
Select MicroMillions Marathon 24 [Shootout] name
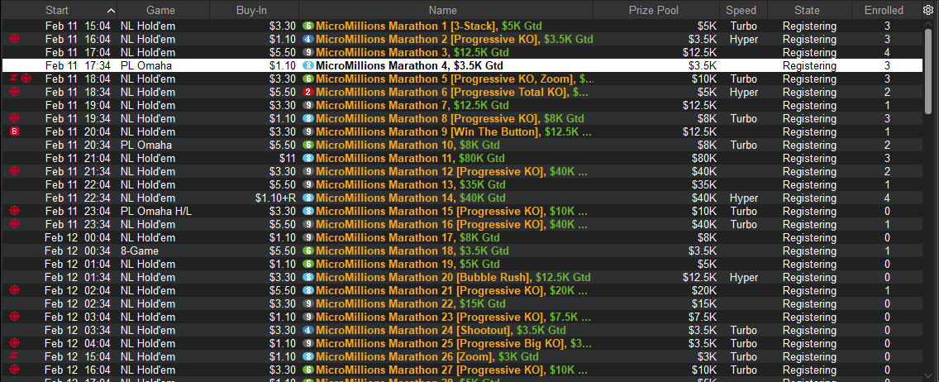pos(441,329)
